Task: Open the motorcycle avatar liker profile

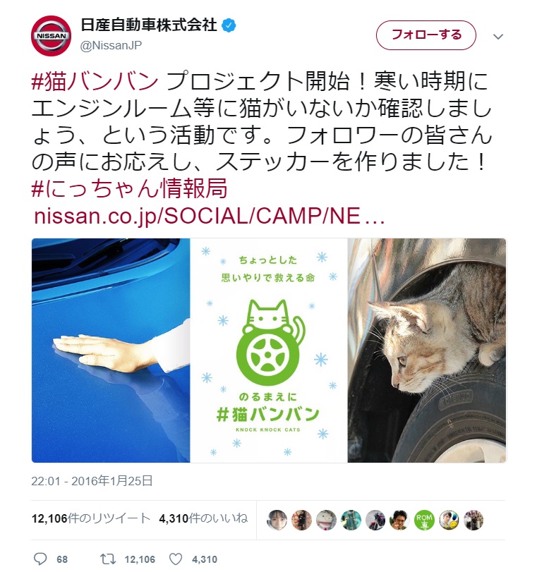Action: point(375,520)
